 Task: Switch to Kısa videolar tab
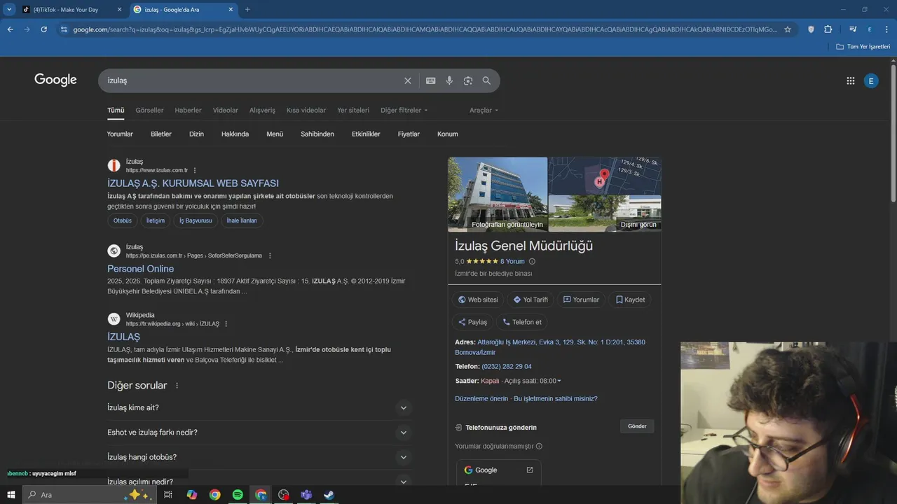[x=306, y=110]
